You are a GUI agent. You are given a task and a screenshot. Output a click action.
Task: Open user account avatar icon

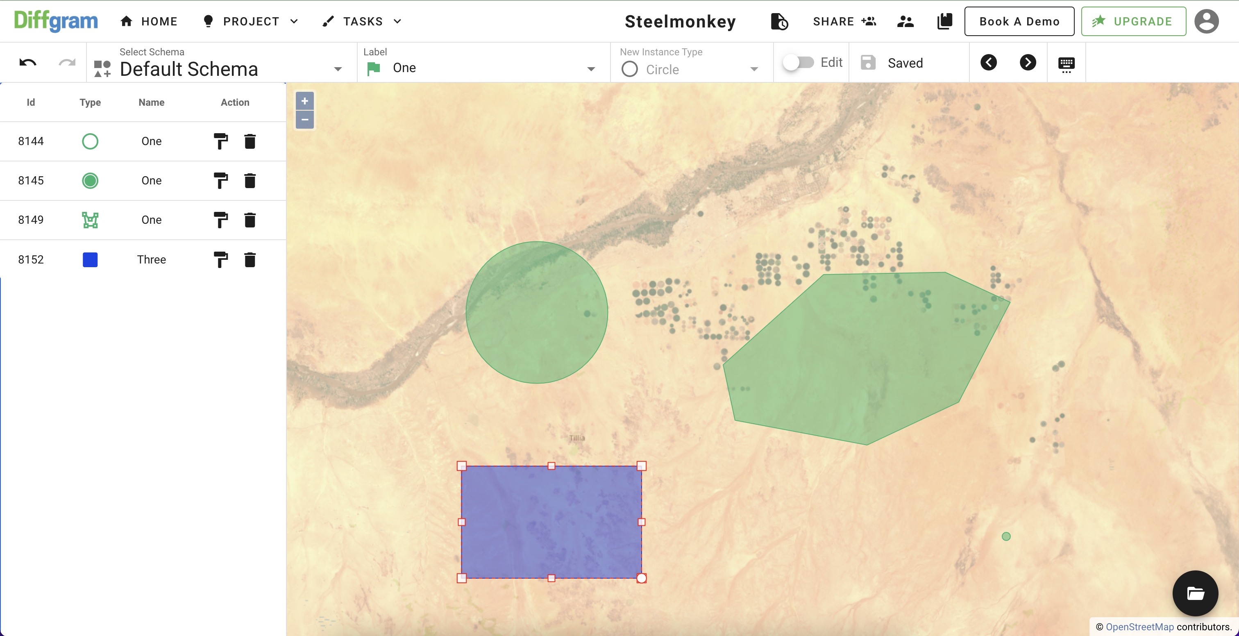point(1206,22)
